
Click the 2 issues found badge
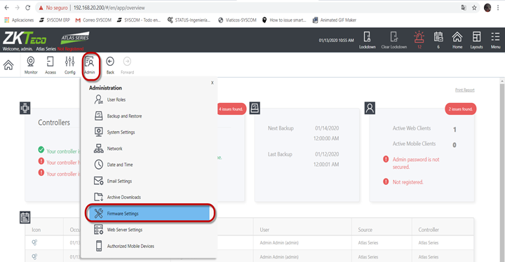[x=461, y=109]
